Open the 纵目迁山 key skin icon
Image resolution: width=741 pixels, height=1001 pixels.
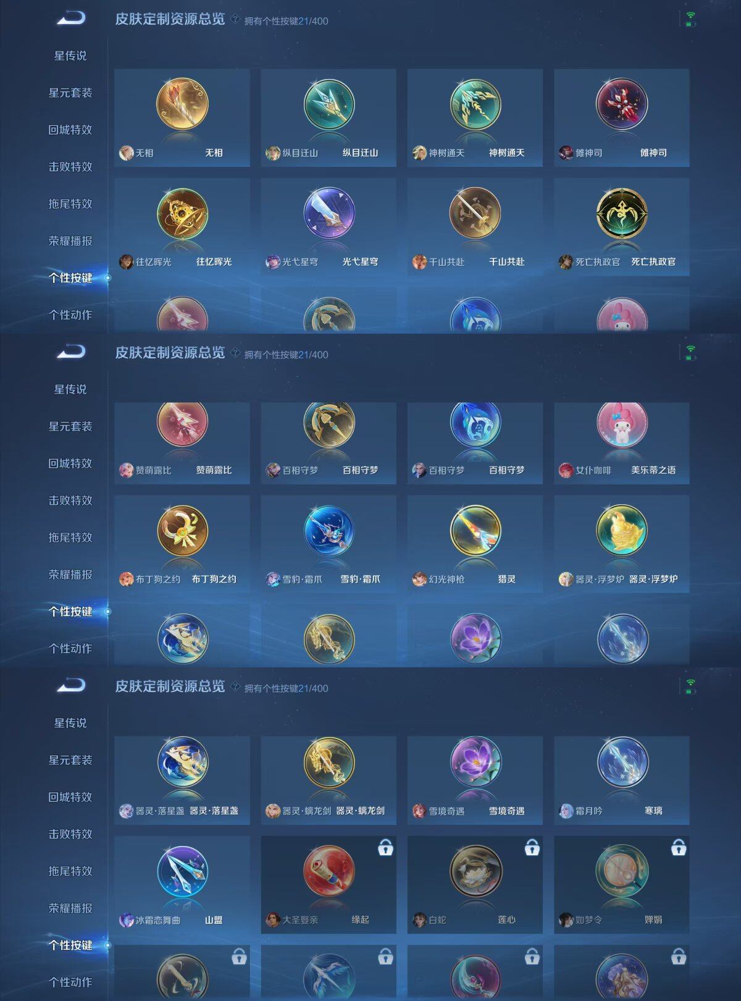click(329, 104)
